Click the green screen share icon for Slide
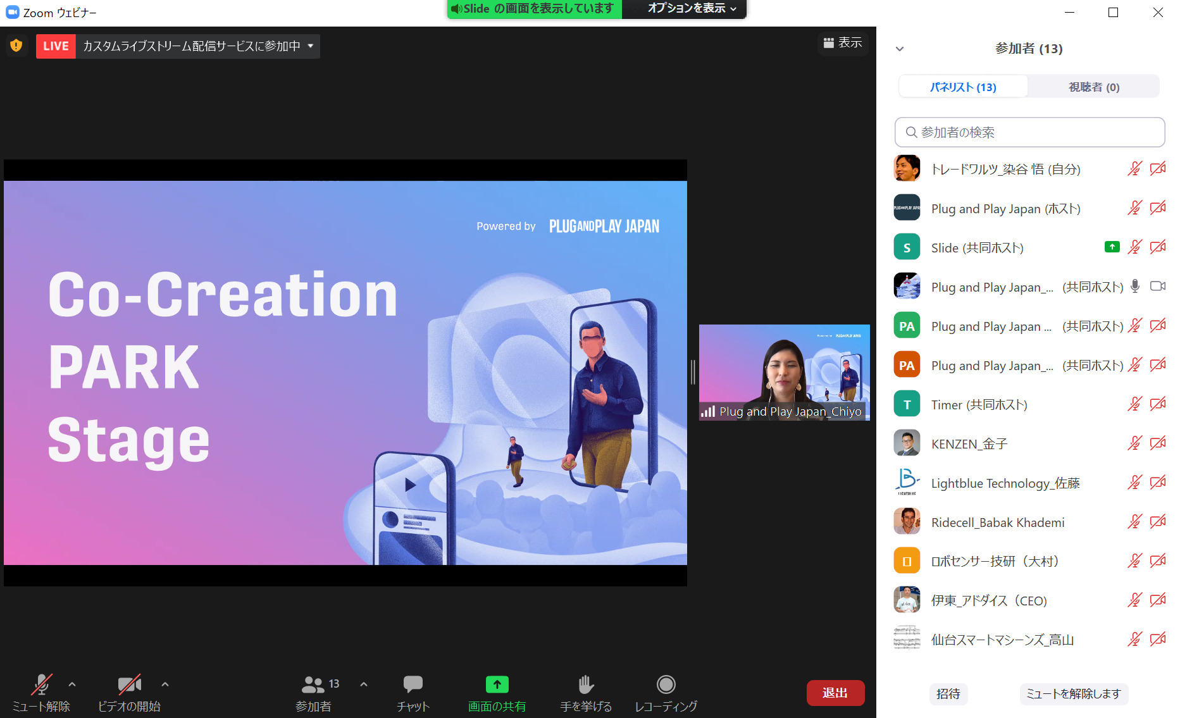 coord(1112,247)
